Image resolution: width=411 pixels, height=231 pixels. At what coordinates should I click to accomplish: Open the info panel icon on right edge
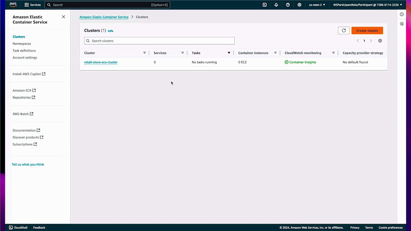coord(402,14)
